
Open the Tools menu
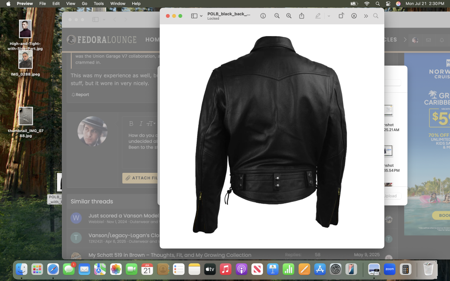click(x=99, y=3)
